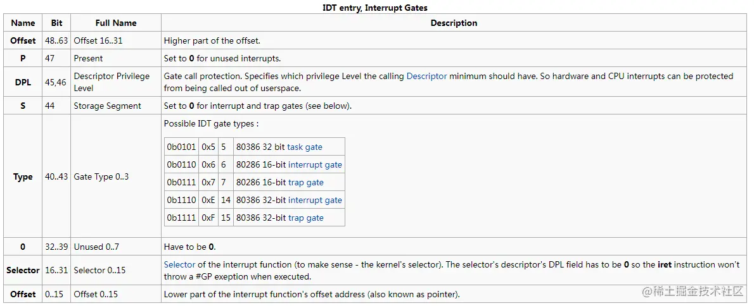The width and height of the screenshot is (754, 308).
Task: Open the task gate link
Action: point(304,147)
